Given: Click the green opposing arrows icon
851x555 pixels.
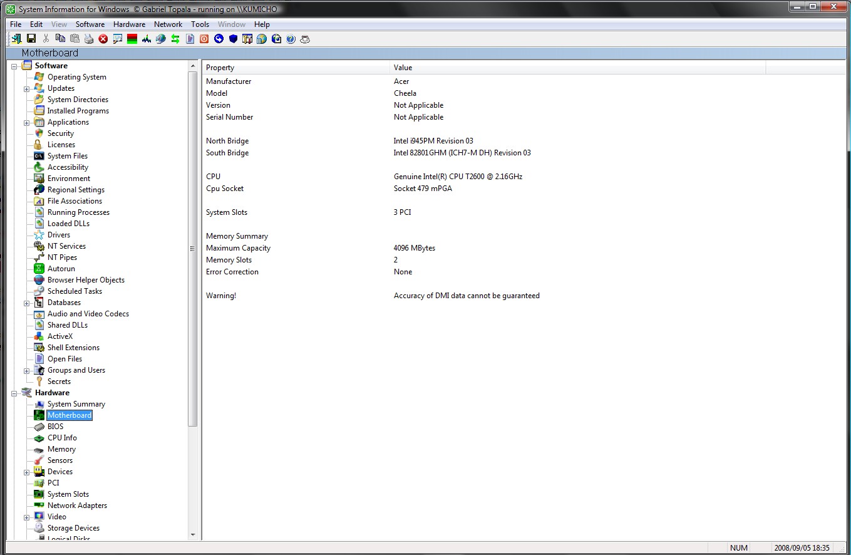Looking at the screenshot, I should click(x=175, y=39).
